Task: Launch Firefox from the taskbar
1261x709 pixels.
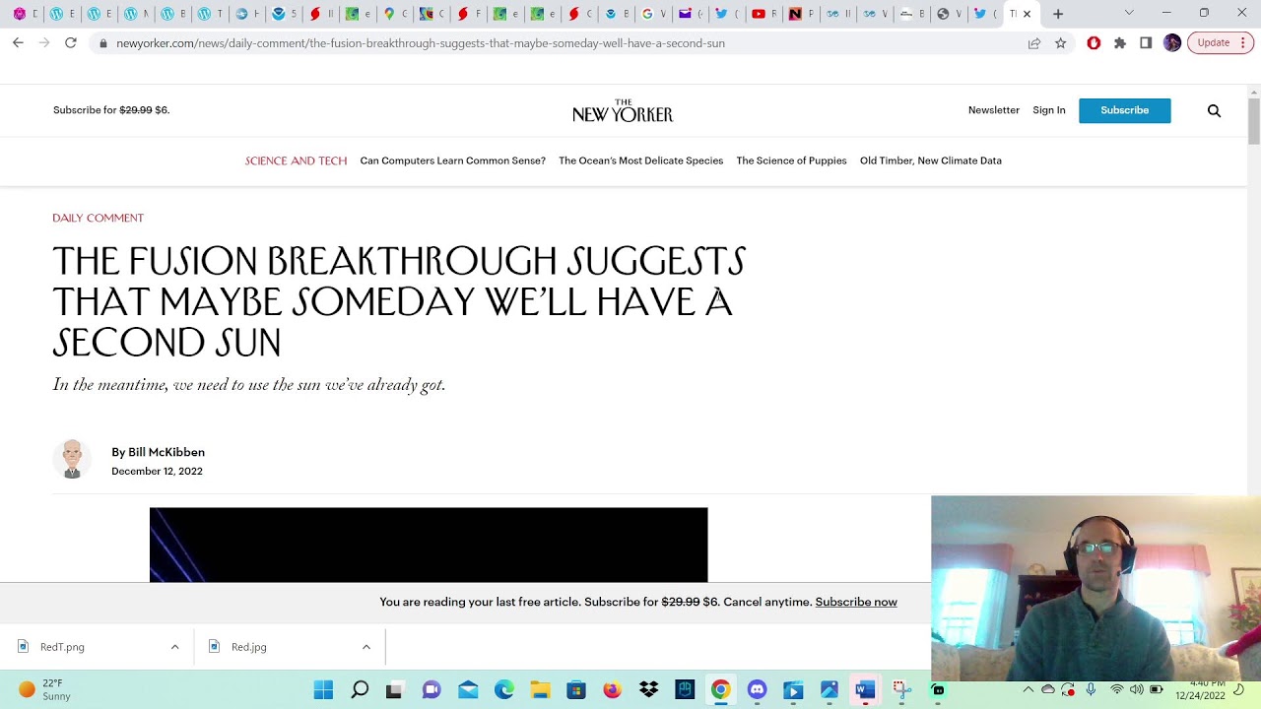Action: pyautogui.click(x=612, y=690)
